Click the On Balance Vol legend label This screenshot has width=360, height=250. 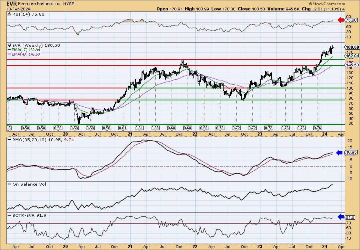(29, 184)
